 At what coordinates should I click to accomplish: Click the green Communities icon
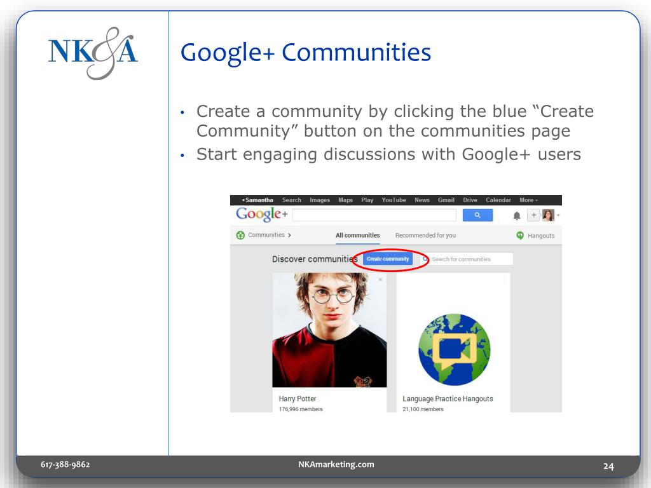tap(240, 235)
